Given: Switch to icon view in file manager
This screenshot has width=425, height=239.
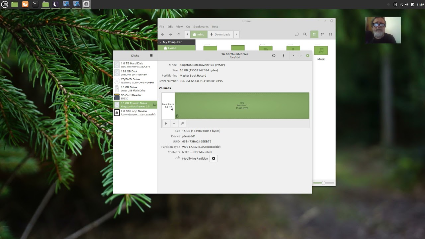Looking at the screenshot, I should (314, 34).
